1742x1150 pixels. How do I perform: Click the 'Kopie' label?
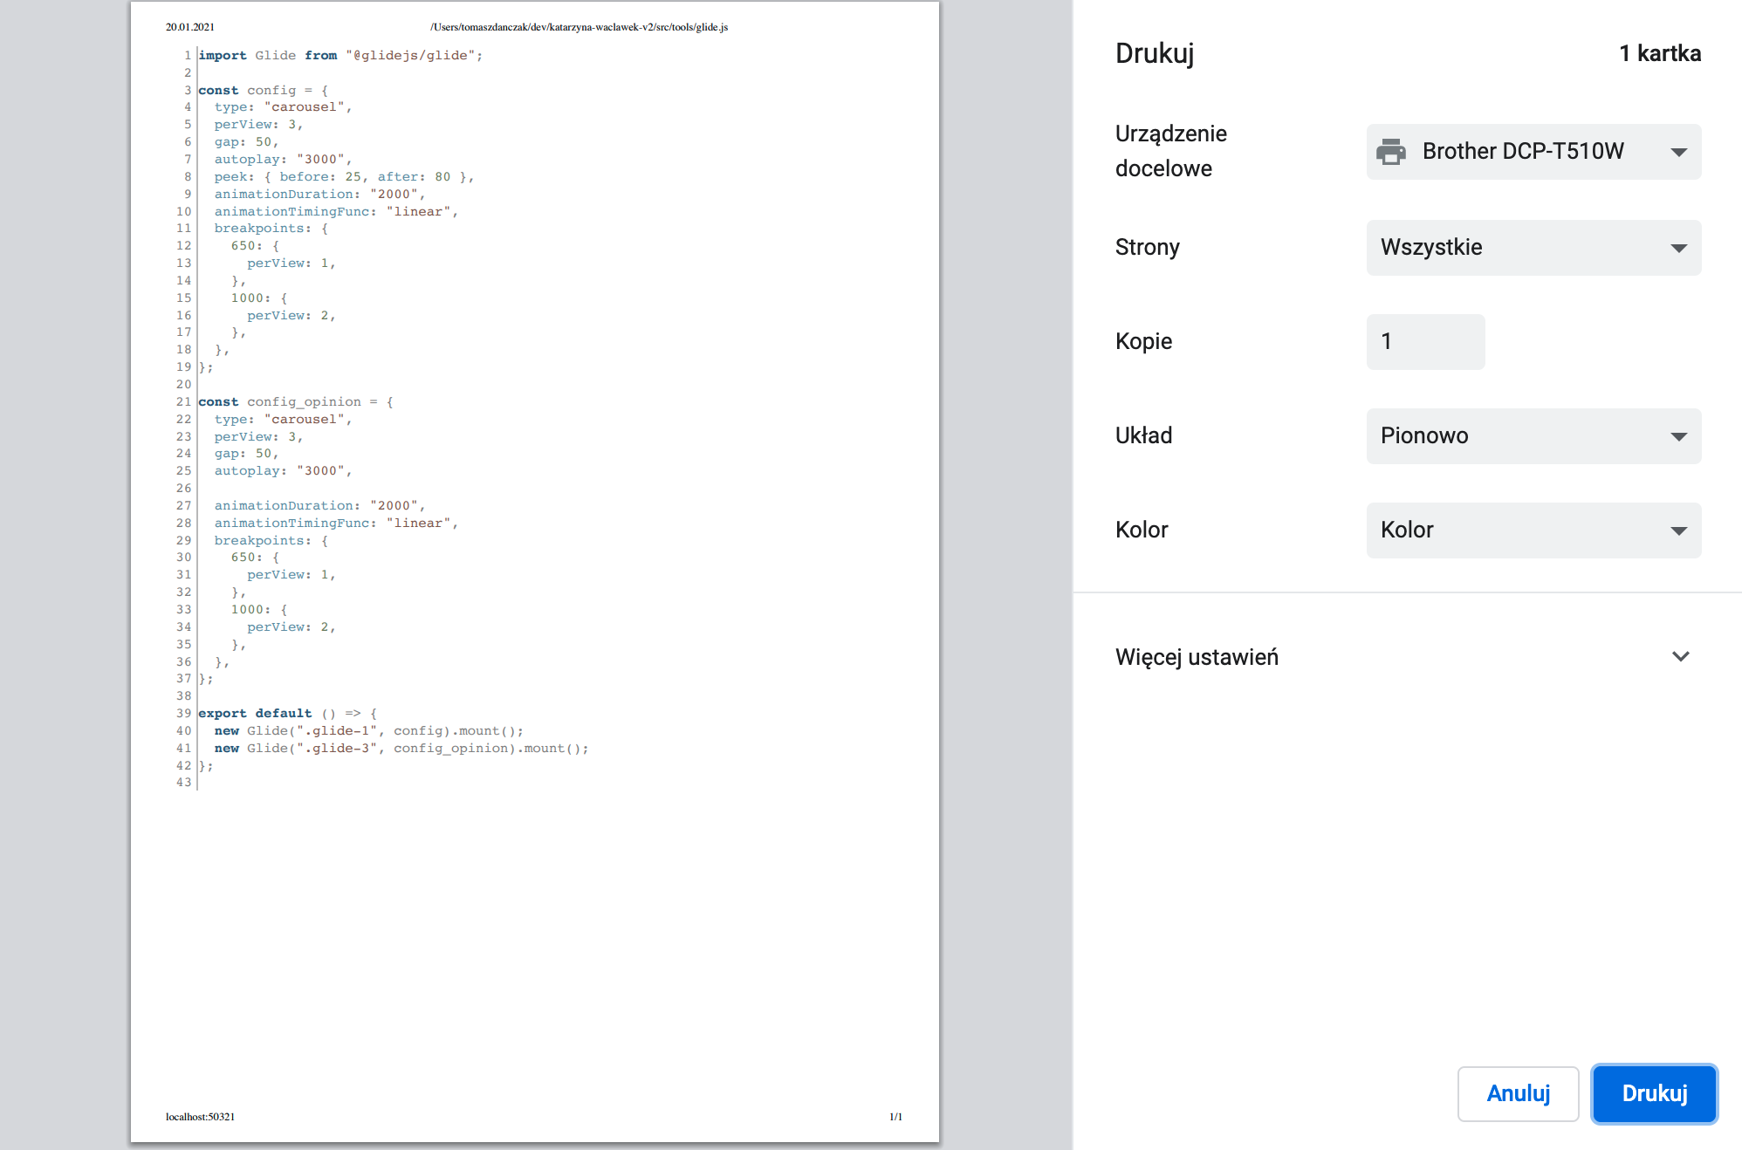click(x=1143, y=342)
